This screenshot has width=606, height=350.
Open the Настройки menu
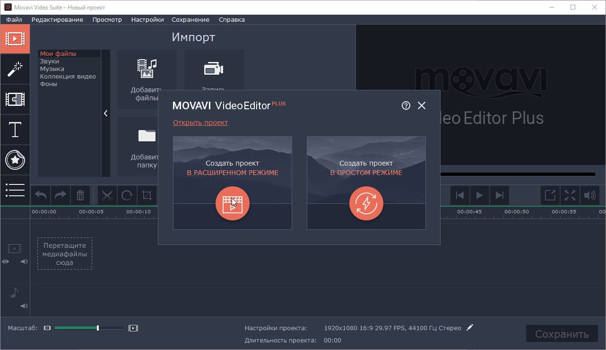click(147, 19)
